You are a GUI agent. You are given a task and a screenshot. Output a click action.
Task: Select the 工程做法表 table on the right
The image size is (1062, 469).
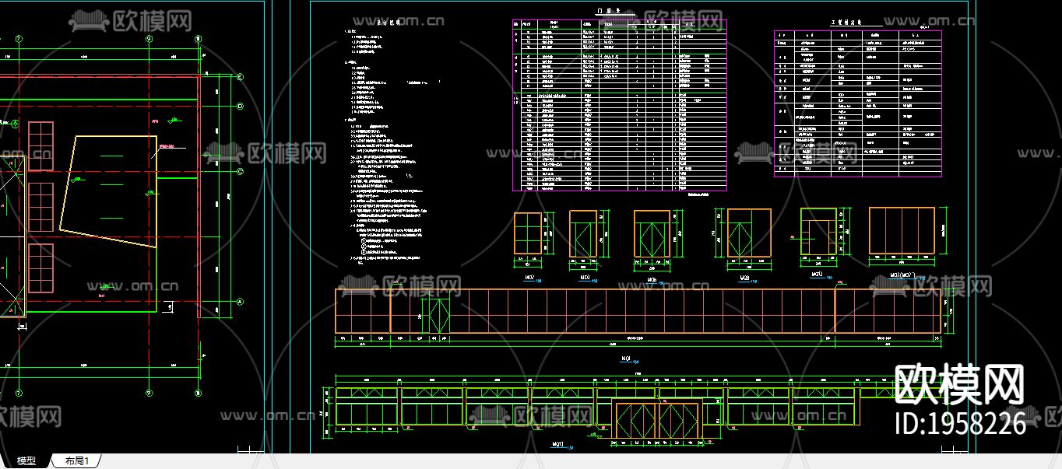pyautogui.click(x=857, y=103)
